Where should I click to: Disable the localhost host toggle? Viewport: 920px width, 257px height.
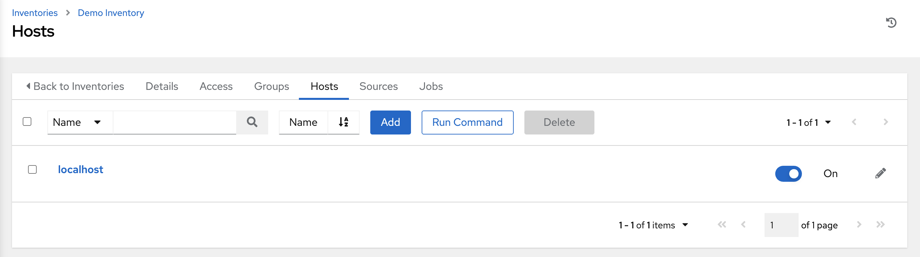[x=788, y=173]
